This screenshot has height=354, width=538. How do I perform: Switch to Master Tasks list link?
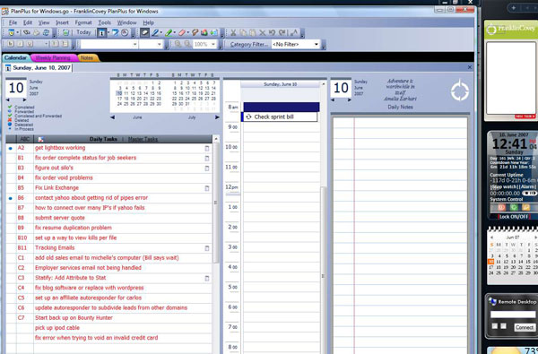[143, 139]
